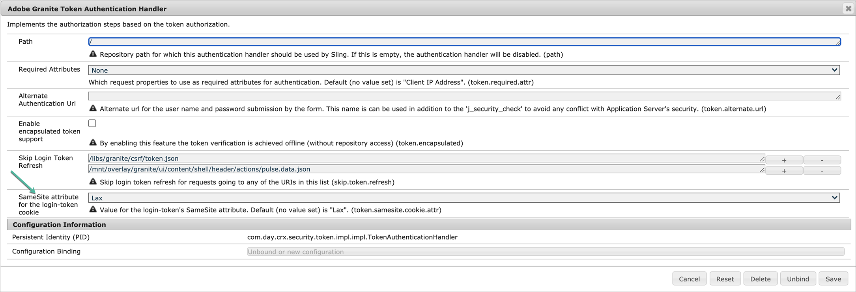Edit the pulse.data.json skip refresh entry field
This screenshot has height=292, width=856.
[x=427, y=169]
